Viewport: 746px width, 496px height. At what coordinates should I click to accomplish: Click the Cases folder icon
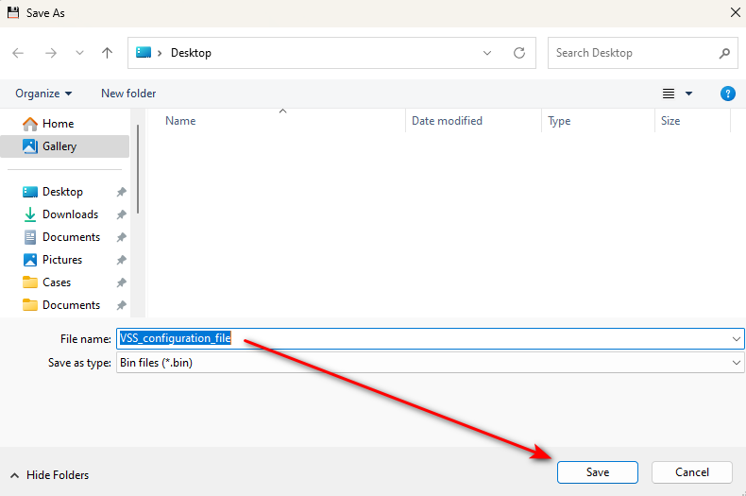[30, 282]
